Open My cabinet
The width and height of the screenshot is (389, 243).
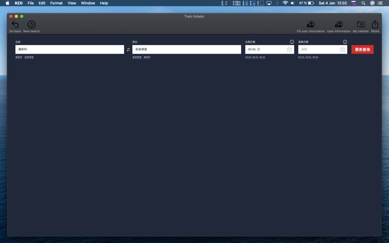(x=360, y=25)
